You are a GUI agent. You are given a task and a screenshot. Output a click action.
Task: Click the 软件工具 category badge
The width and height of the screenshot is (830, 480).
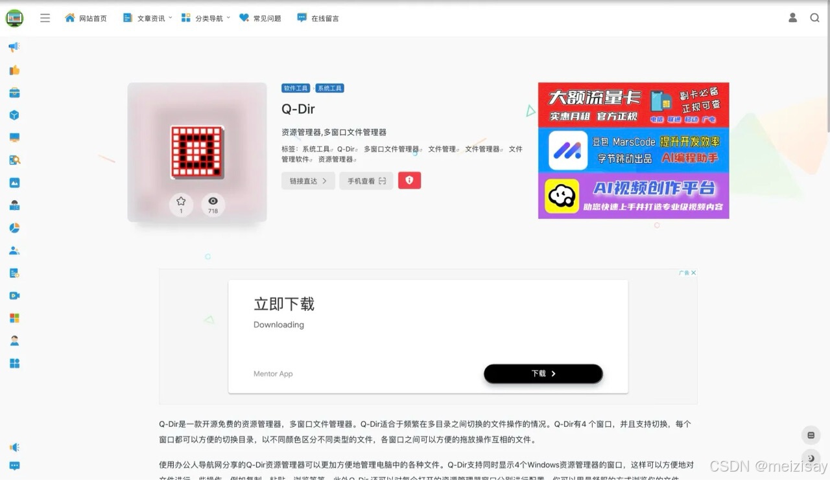[x=296, y=88]
